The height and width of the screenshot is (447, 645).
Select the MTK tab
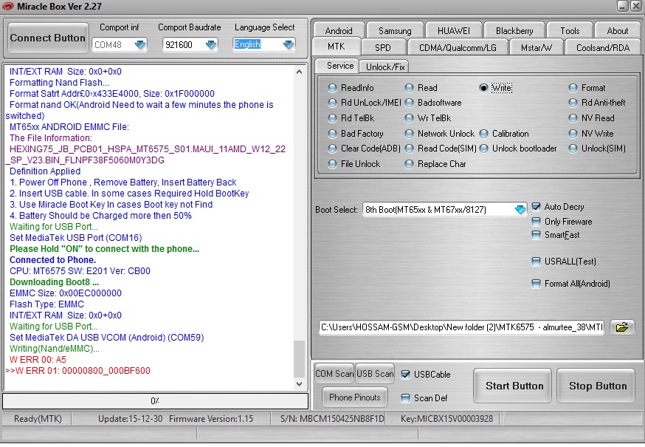click(337, 47)
